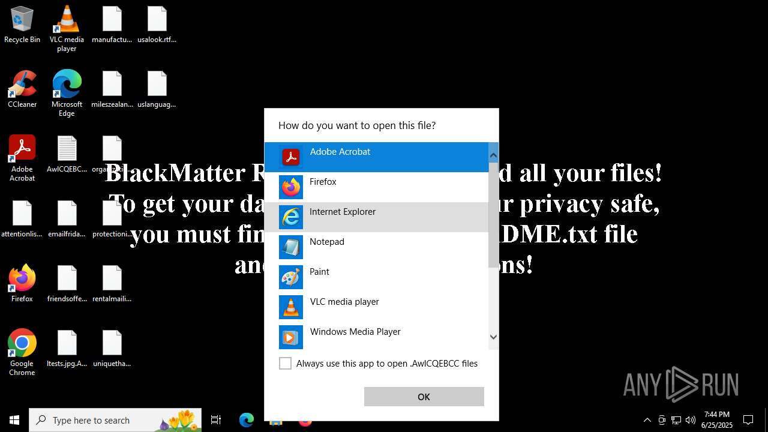The image size is (768, 432).
Task: Select the uslanguag... desktop file
Action: tap(157, 90)
